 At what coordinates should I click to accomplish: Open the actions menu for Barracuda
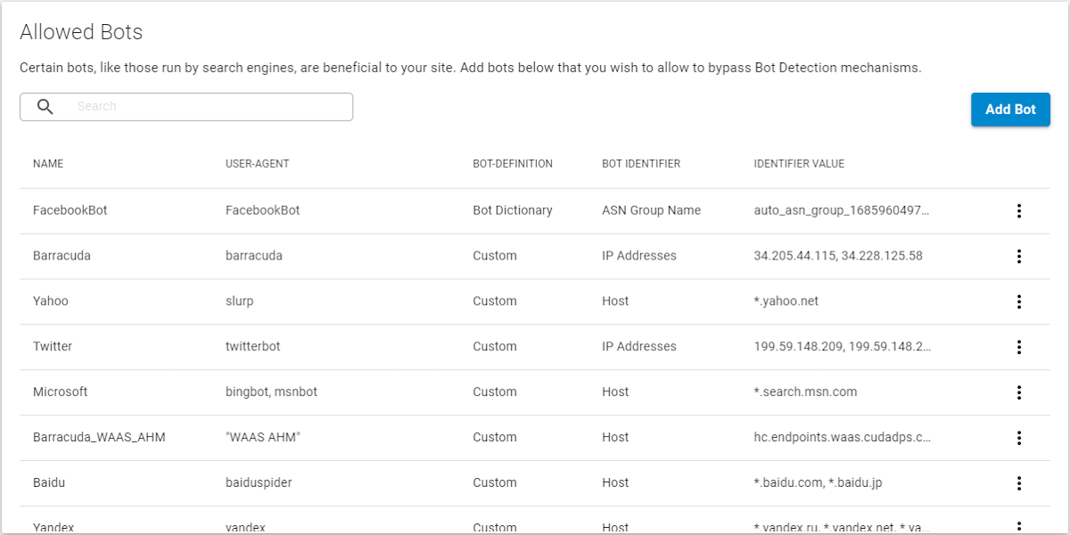coord(1018,256)
